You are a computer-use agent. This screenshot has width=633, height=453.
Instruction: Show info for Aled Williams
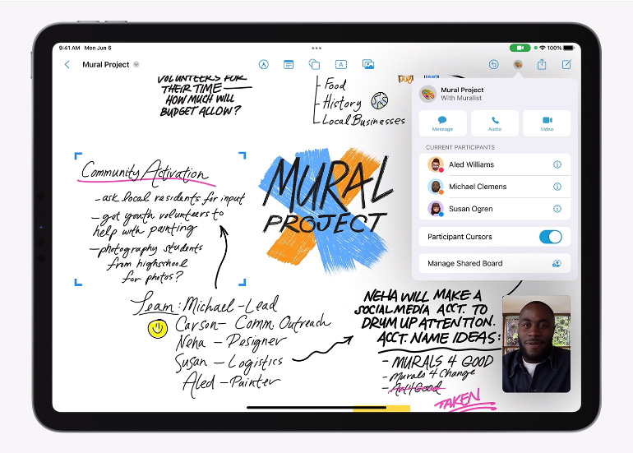click(x=557, y=164)
